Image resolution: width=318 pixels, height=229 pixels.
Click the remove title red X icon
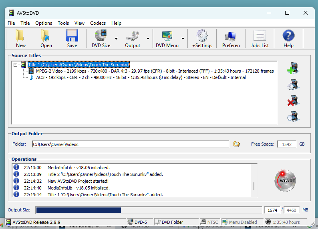[293, 101]
